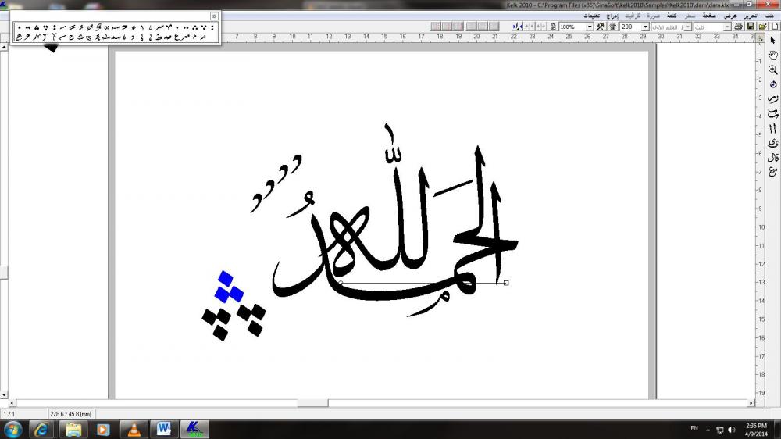Open the تحرير (Edit) menu
This screenshot has height=439, width=781.
[x=750, y=16]
